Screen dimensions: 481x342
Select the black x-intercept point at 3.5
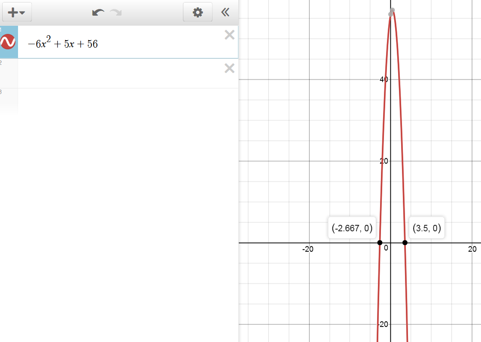(405, 243)
